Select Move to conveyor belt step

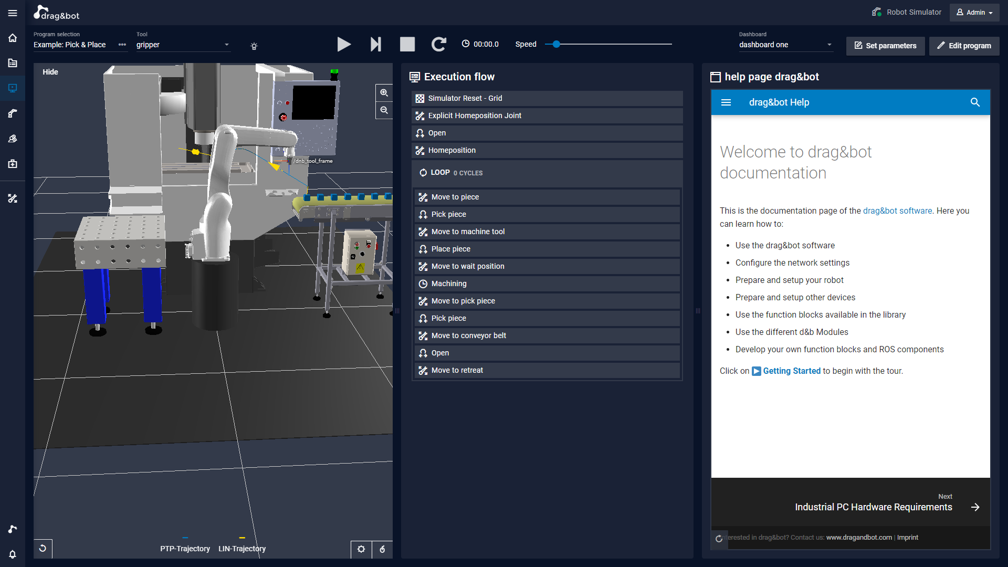tap(547, 335)
